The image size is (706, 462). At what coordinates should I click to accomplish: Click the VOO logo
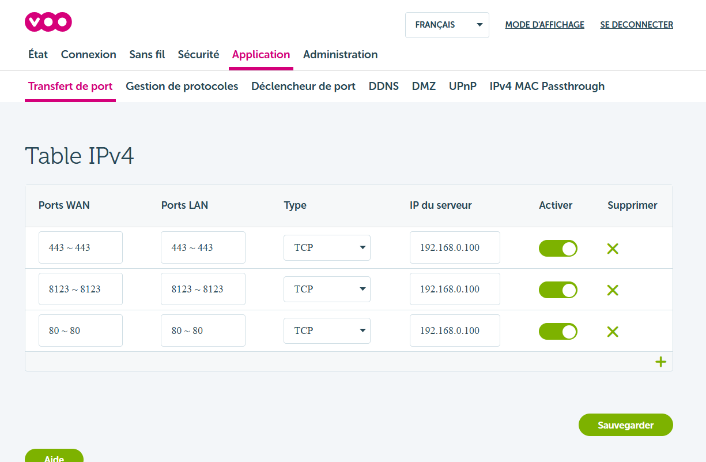48,22
